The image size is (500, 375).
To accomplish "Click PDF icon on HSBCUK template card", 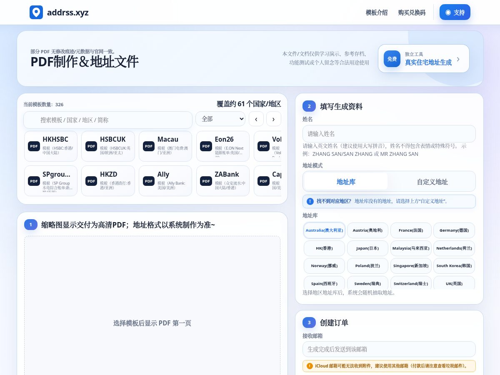I will pos(91,146).
